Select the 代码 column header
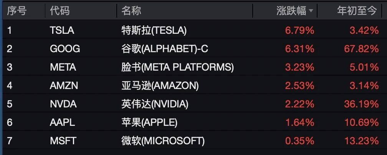Image resolution: width=387 pixels, height=155 pixels. pyautogui.click(x=60, y=11)
